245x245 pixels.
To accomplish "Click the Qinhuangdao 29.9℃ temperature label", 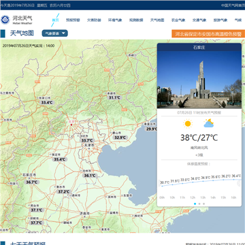I will coord(152,129).
